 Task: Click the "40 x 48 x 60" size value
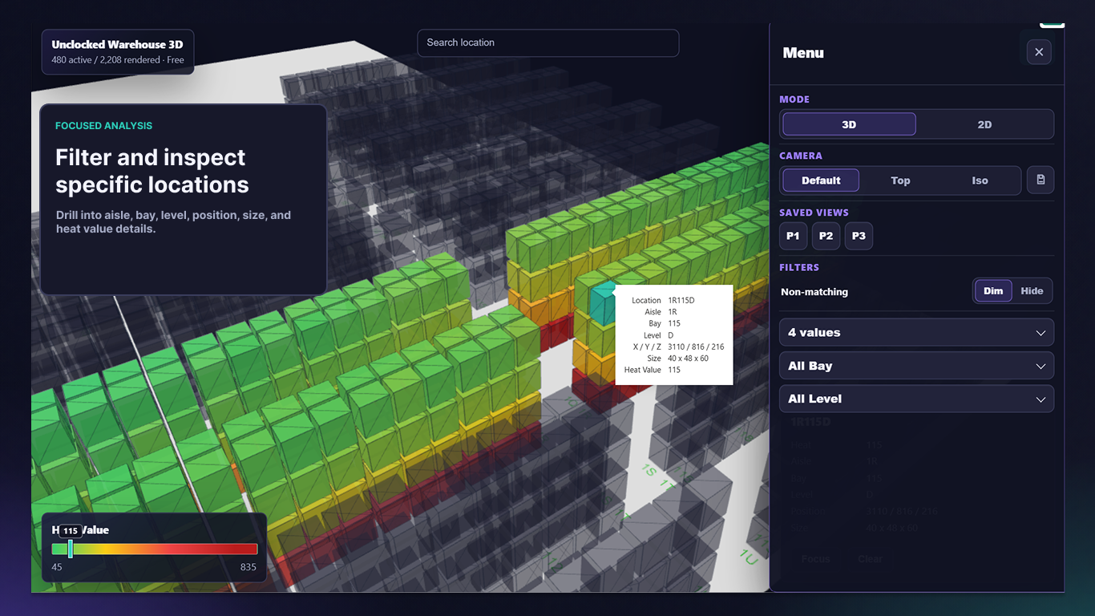point(689,359)
